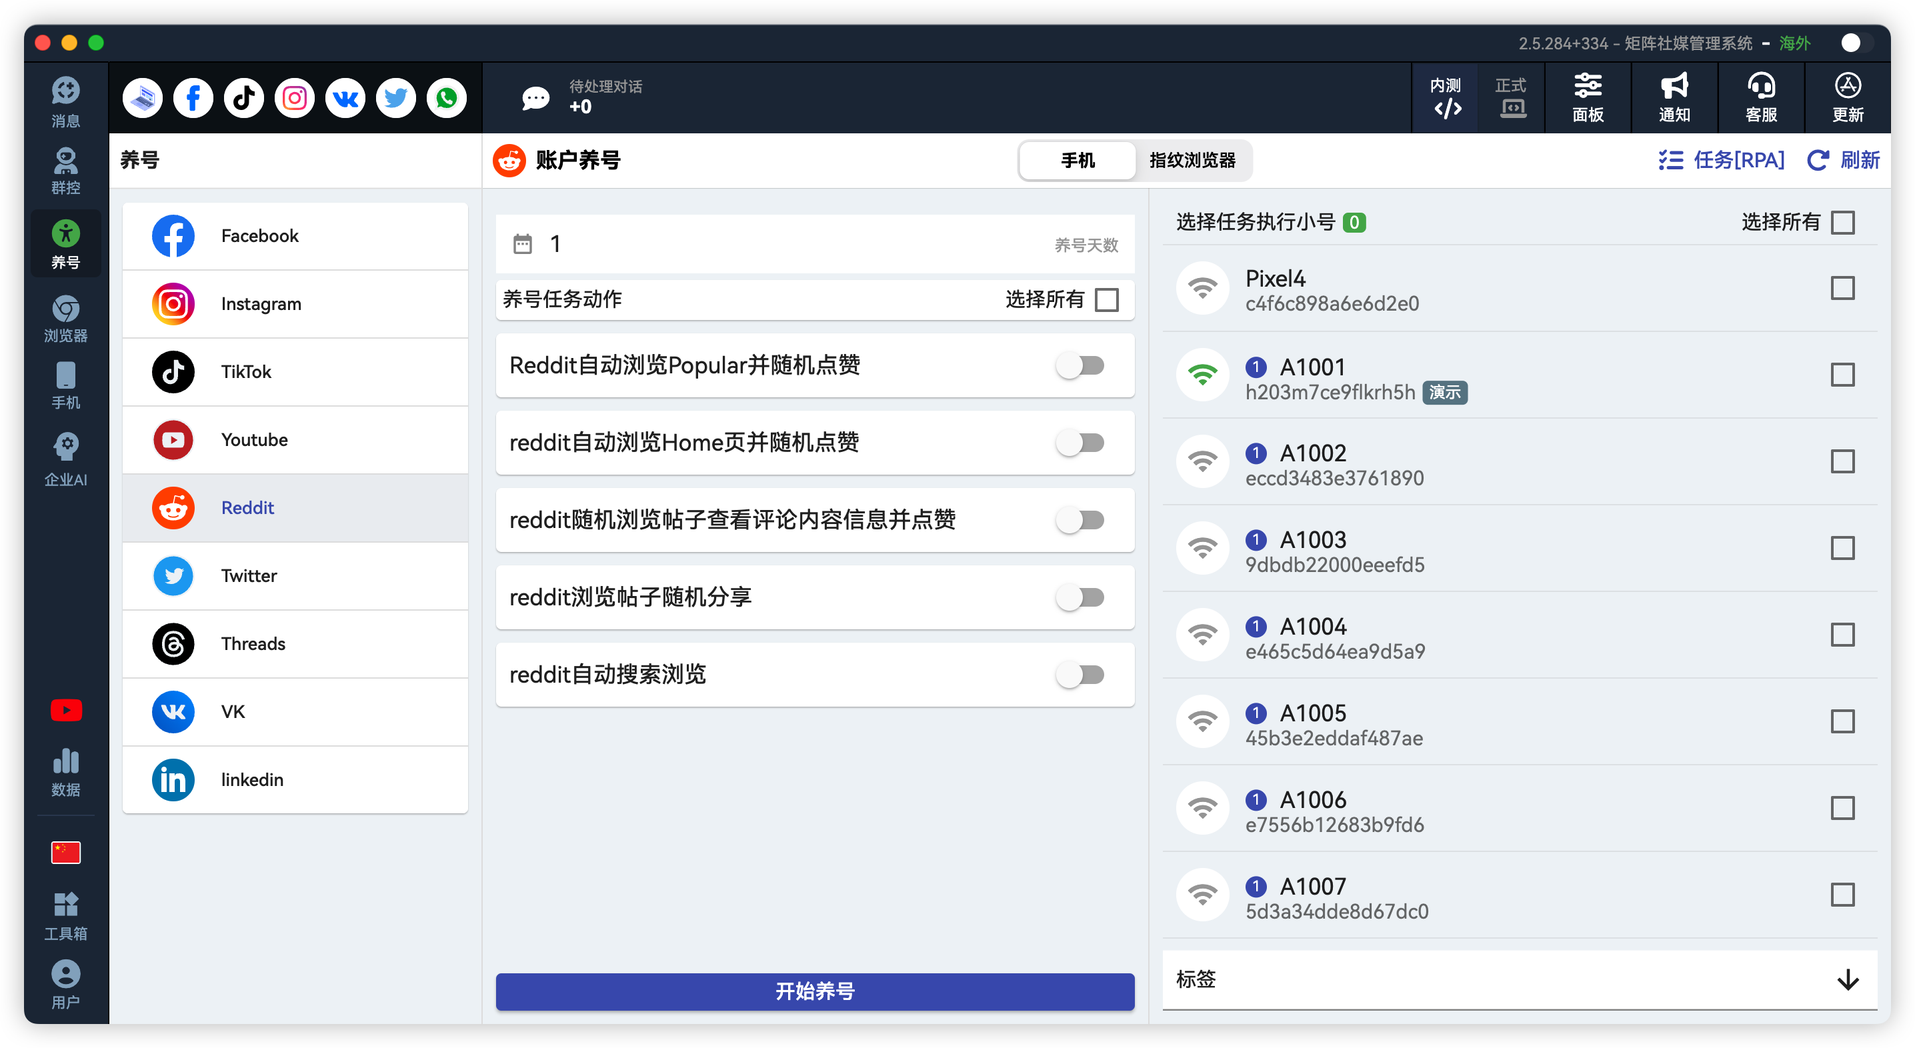Select Twitter in the platform list
1915x1048 pixels.
click(x=295, y=576)
